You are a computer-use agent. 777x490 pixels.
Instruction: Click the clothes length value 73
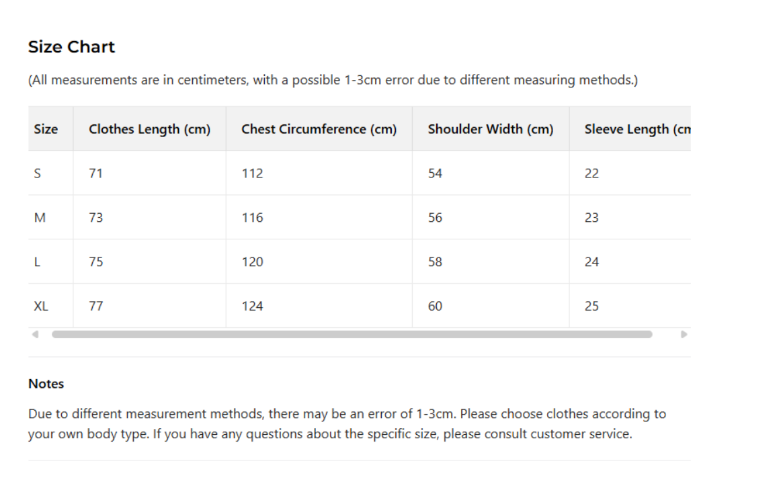pyautogui.click(x=96, y=218)
